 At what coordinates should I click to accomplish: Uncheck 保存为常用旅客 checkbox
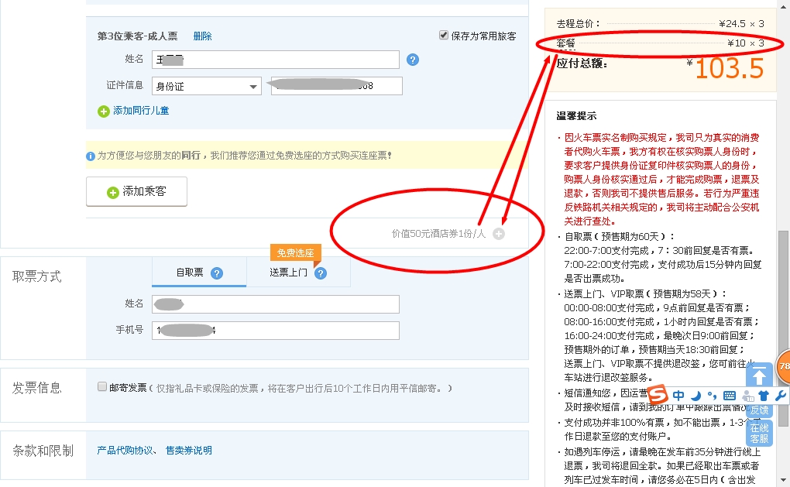pyautogui.click(x=444, y=36)
